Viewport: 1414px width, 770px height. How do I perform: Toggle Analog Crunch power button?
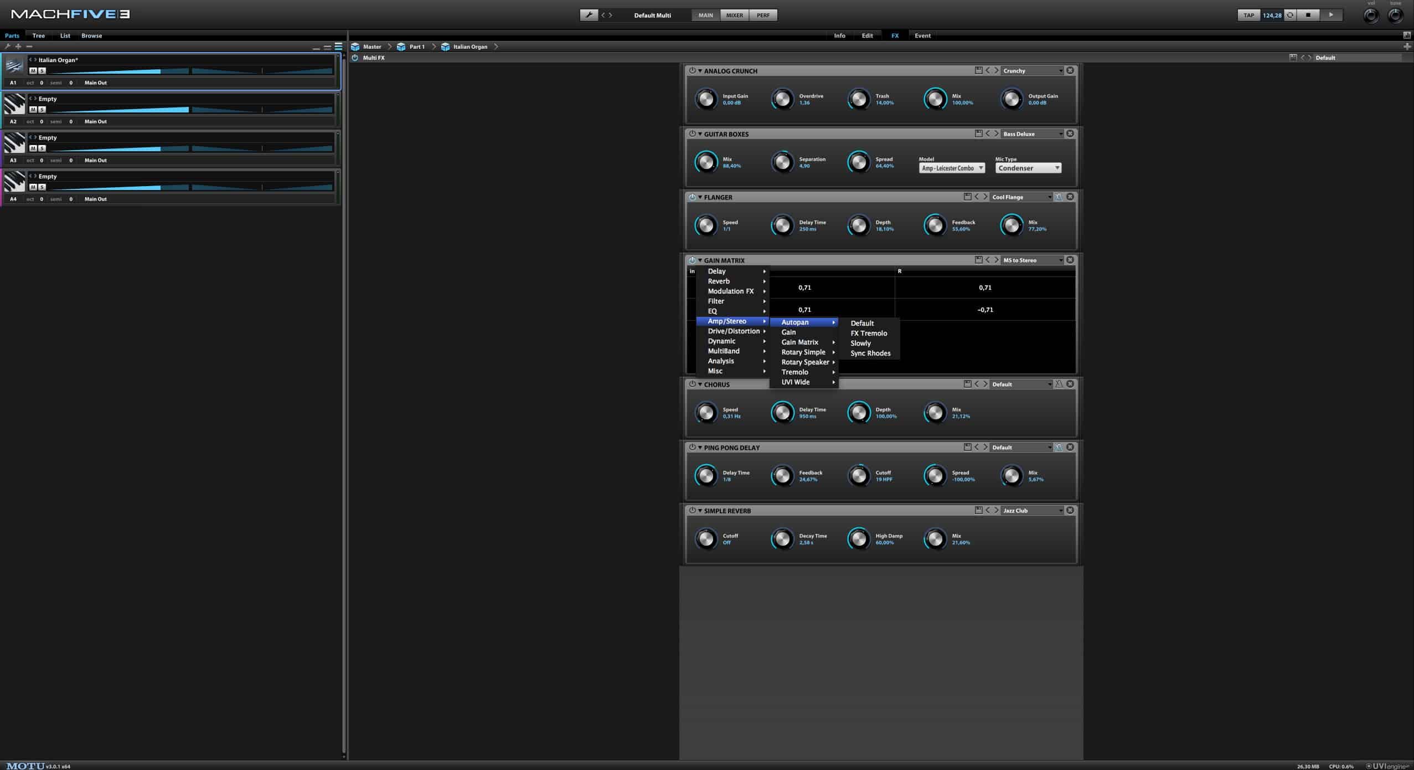[692, 70]
